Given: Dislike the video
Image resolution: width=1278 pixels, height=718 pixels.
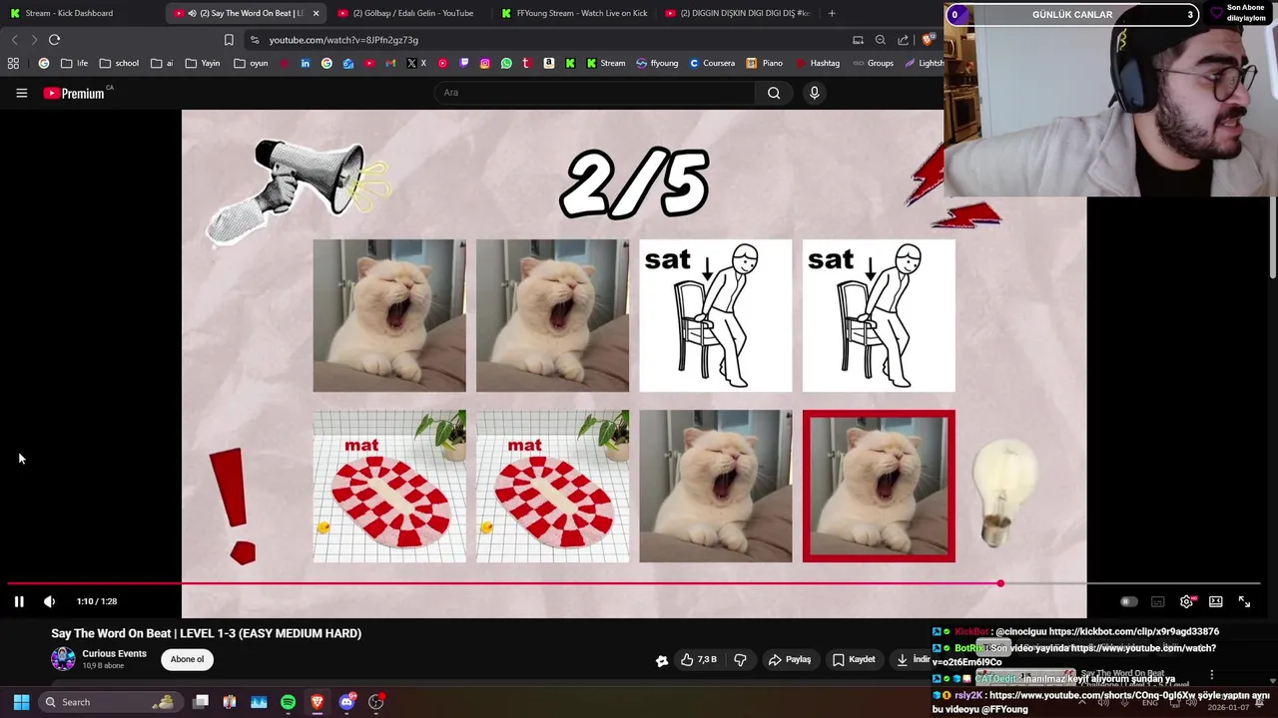Looking at the screenshot, I should [x=740, y=659].
